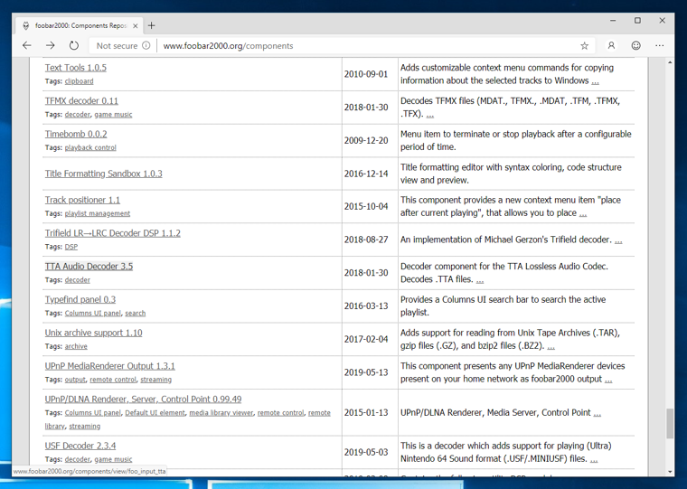Viewport: 687px width, 489px height.
Task: Expand Text Tools description ellipsis link
Action: click(x=595, y=81)
